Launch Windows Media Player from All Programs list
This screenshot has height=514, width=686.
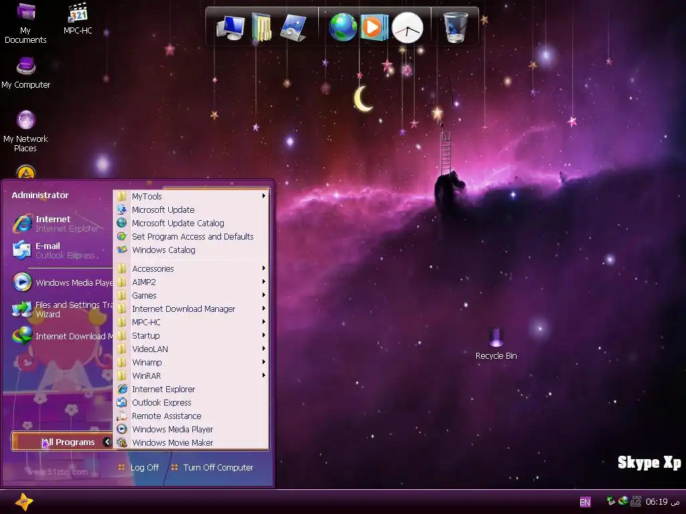(191, 429)
